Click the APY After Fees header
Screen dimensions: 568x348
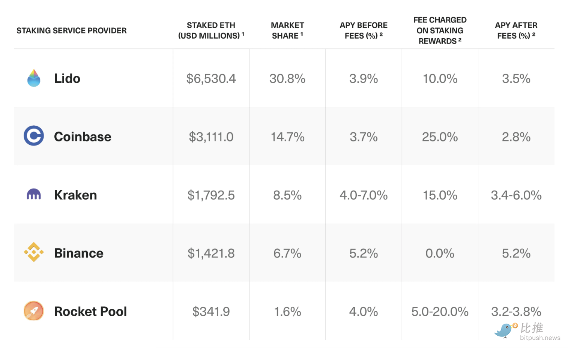click(516, 30)
